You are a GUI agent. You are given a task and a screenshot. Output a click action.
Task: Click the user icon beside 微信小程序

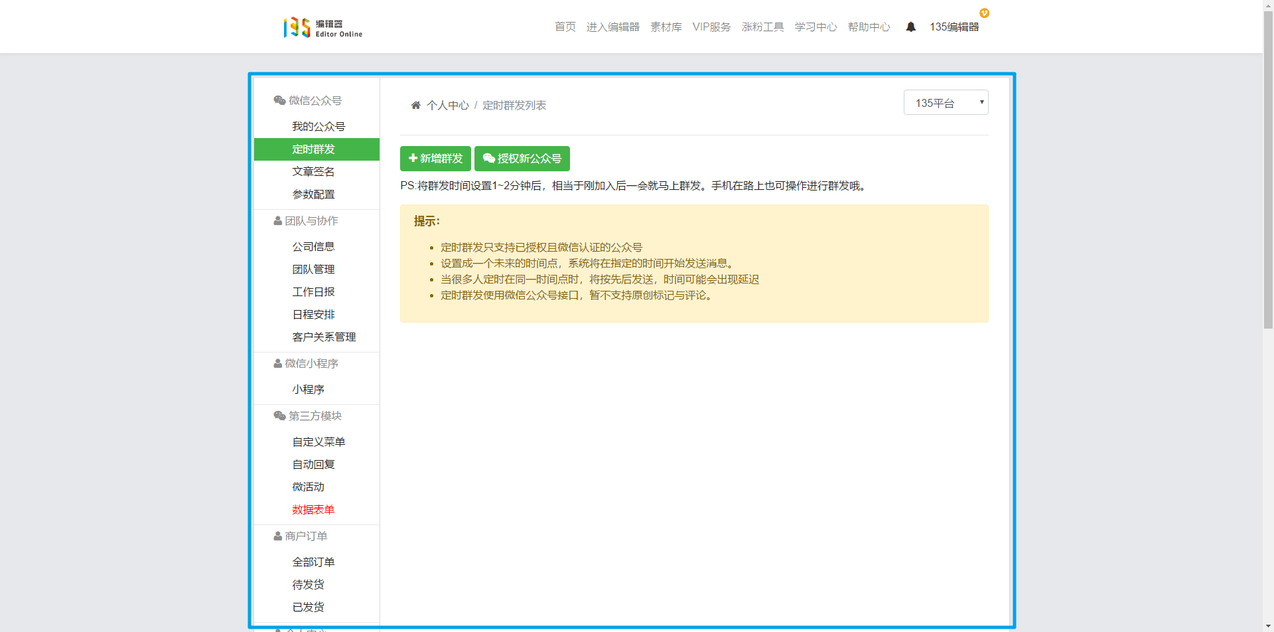point(277,364)
